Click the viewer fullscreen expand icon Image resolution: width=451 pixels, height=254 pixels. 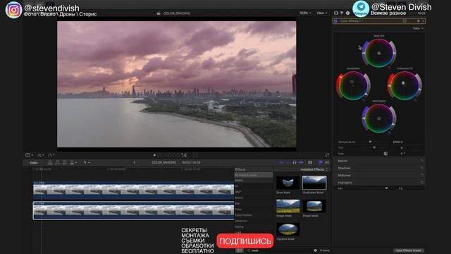(327, 155)
